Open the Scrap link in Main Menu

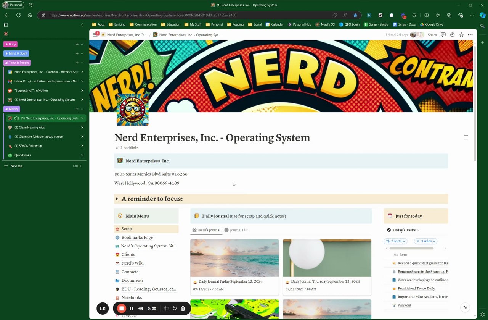coord(127,229)
